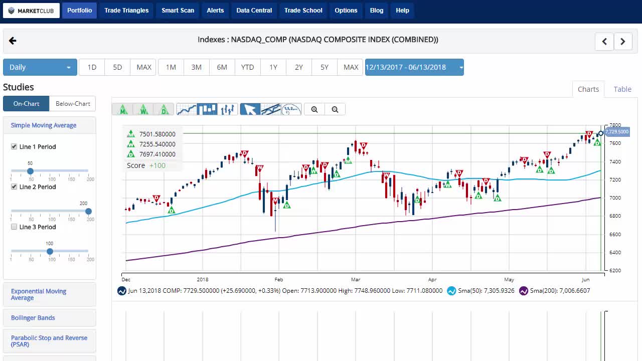This screenshot has width=642, height=361.
Task: Click the MarketClub logo
Action: click(31, 11)
